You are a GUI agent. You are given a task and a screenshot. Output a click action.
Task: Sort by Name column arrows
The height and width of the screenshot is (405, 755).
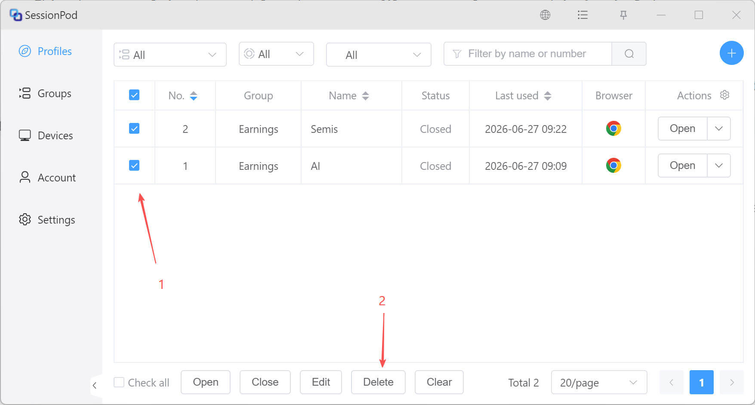tap(365, 95)
